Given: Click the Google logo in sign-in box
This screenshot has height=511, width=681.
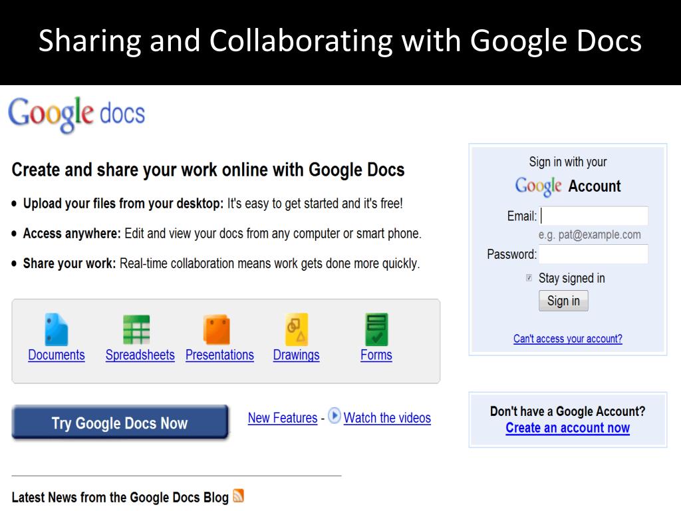Looking at the screenshot, I should pos(539,186).
